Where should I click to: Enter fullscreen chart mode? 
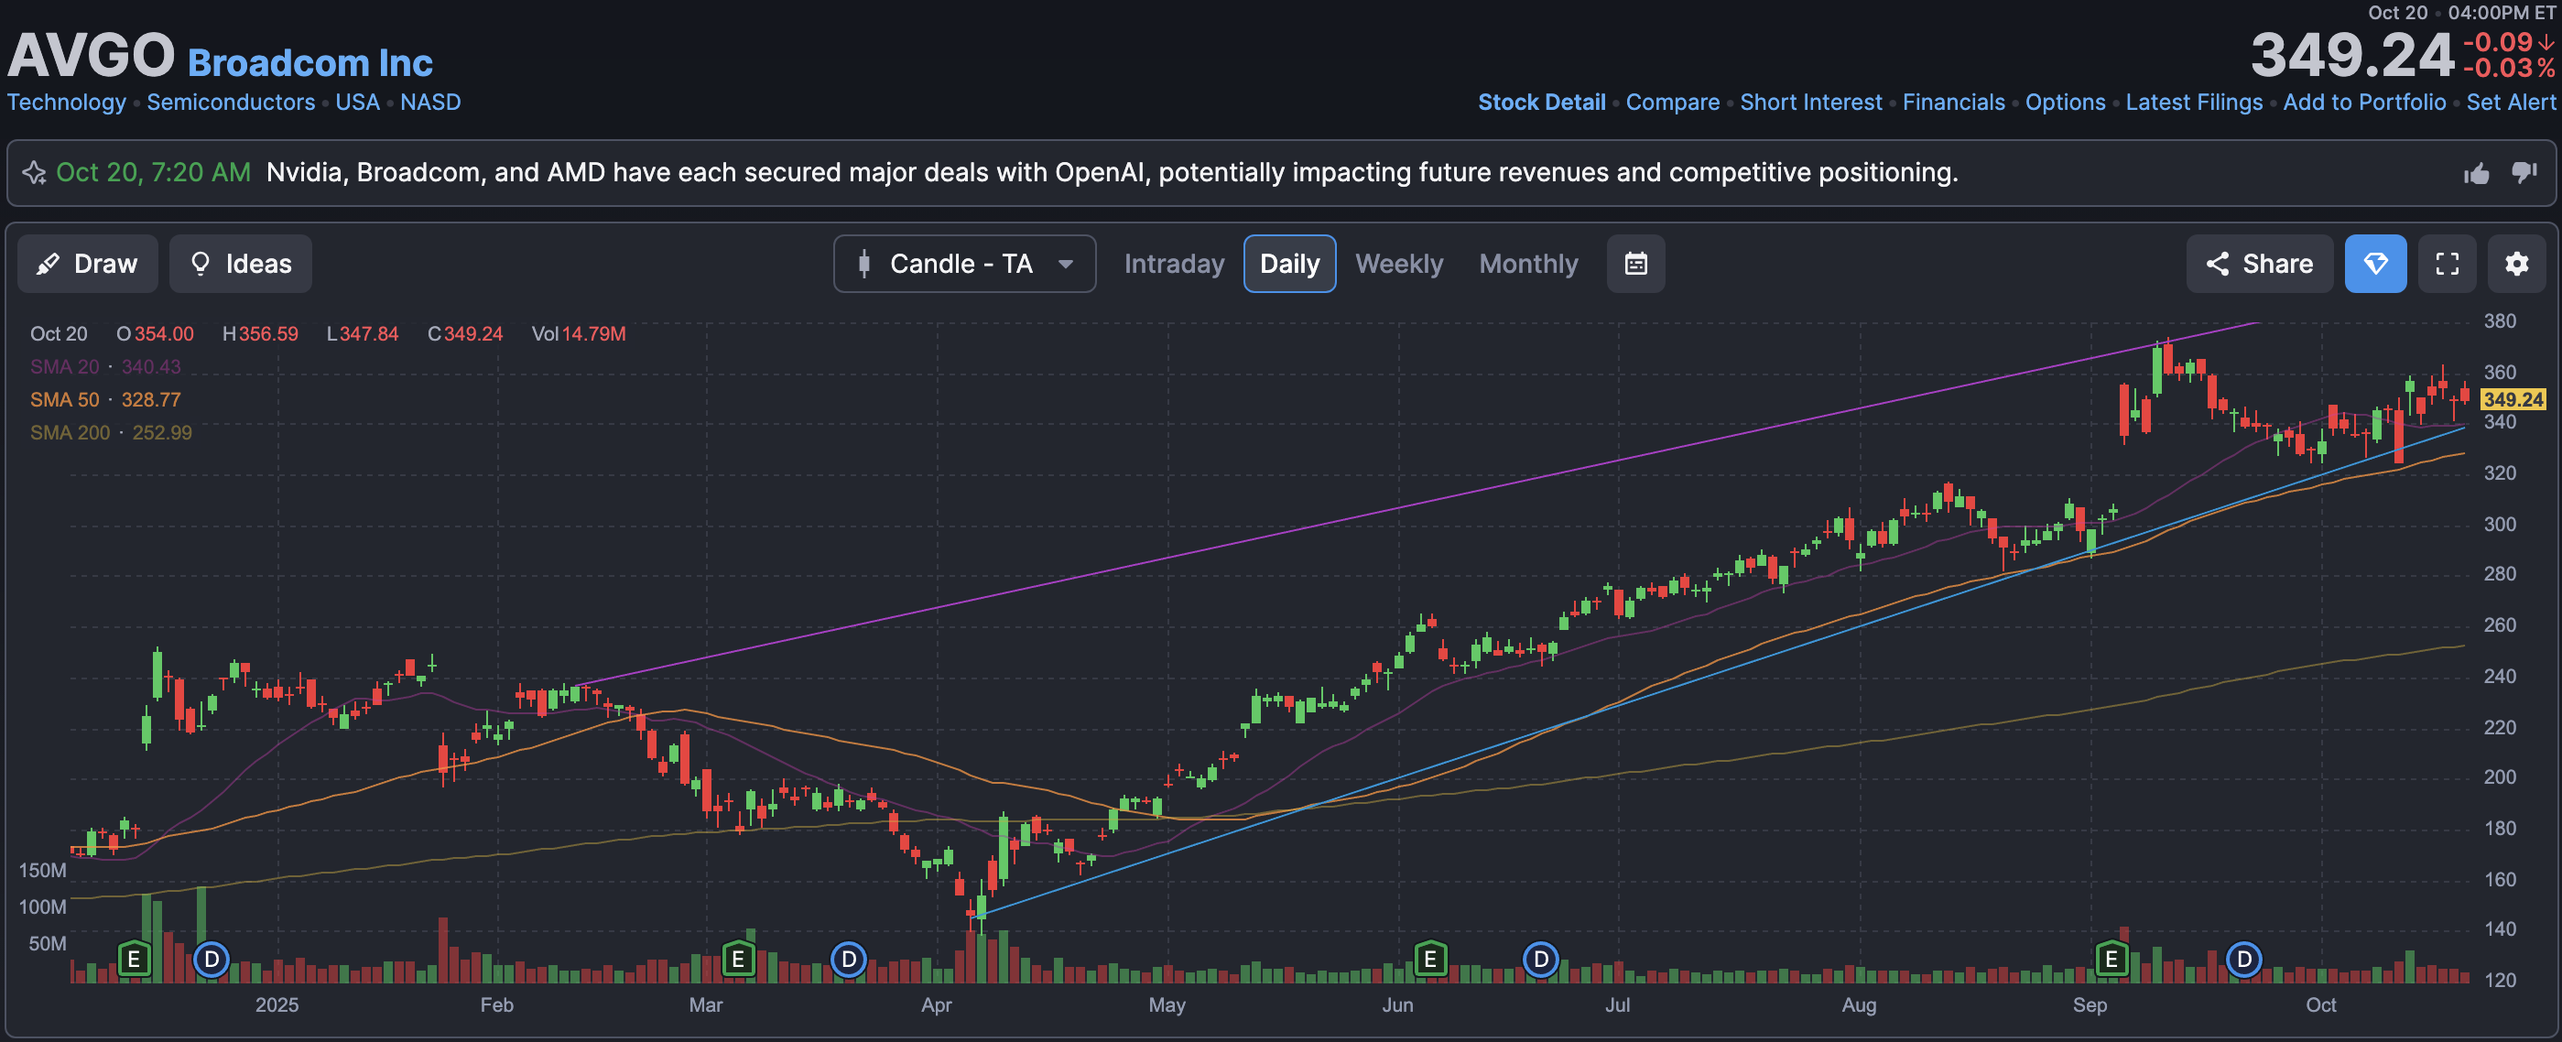(x=2447, y=264)
